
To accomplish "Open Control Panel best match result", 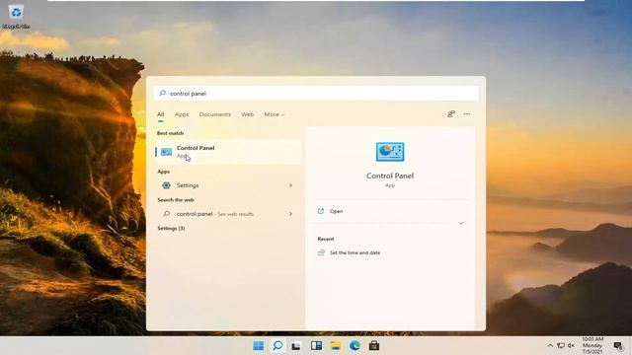I will pos(228,152).
